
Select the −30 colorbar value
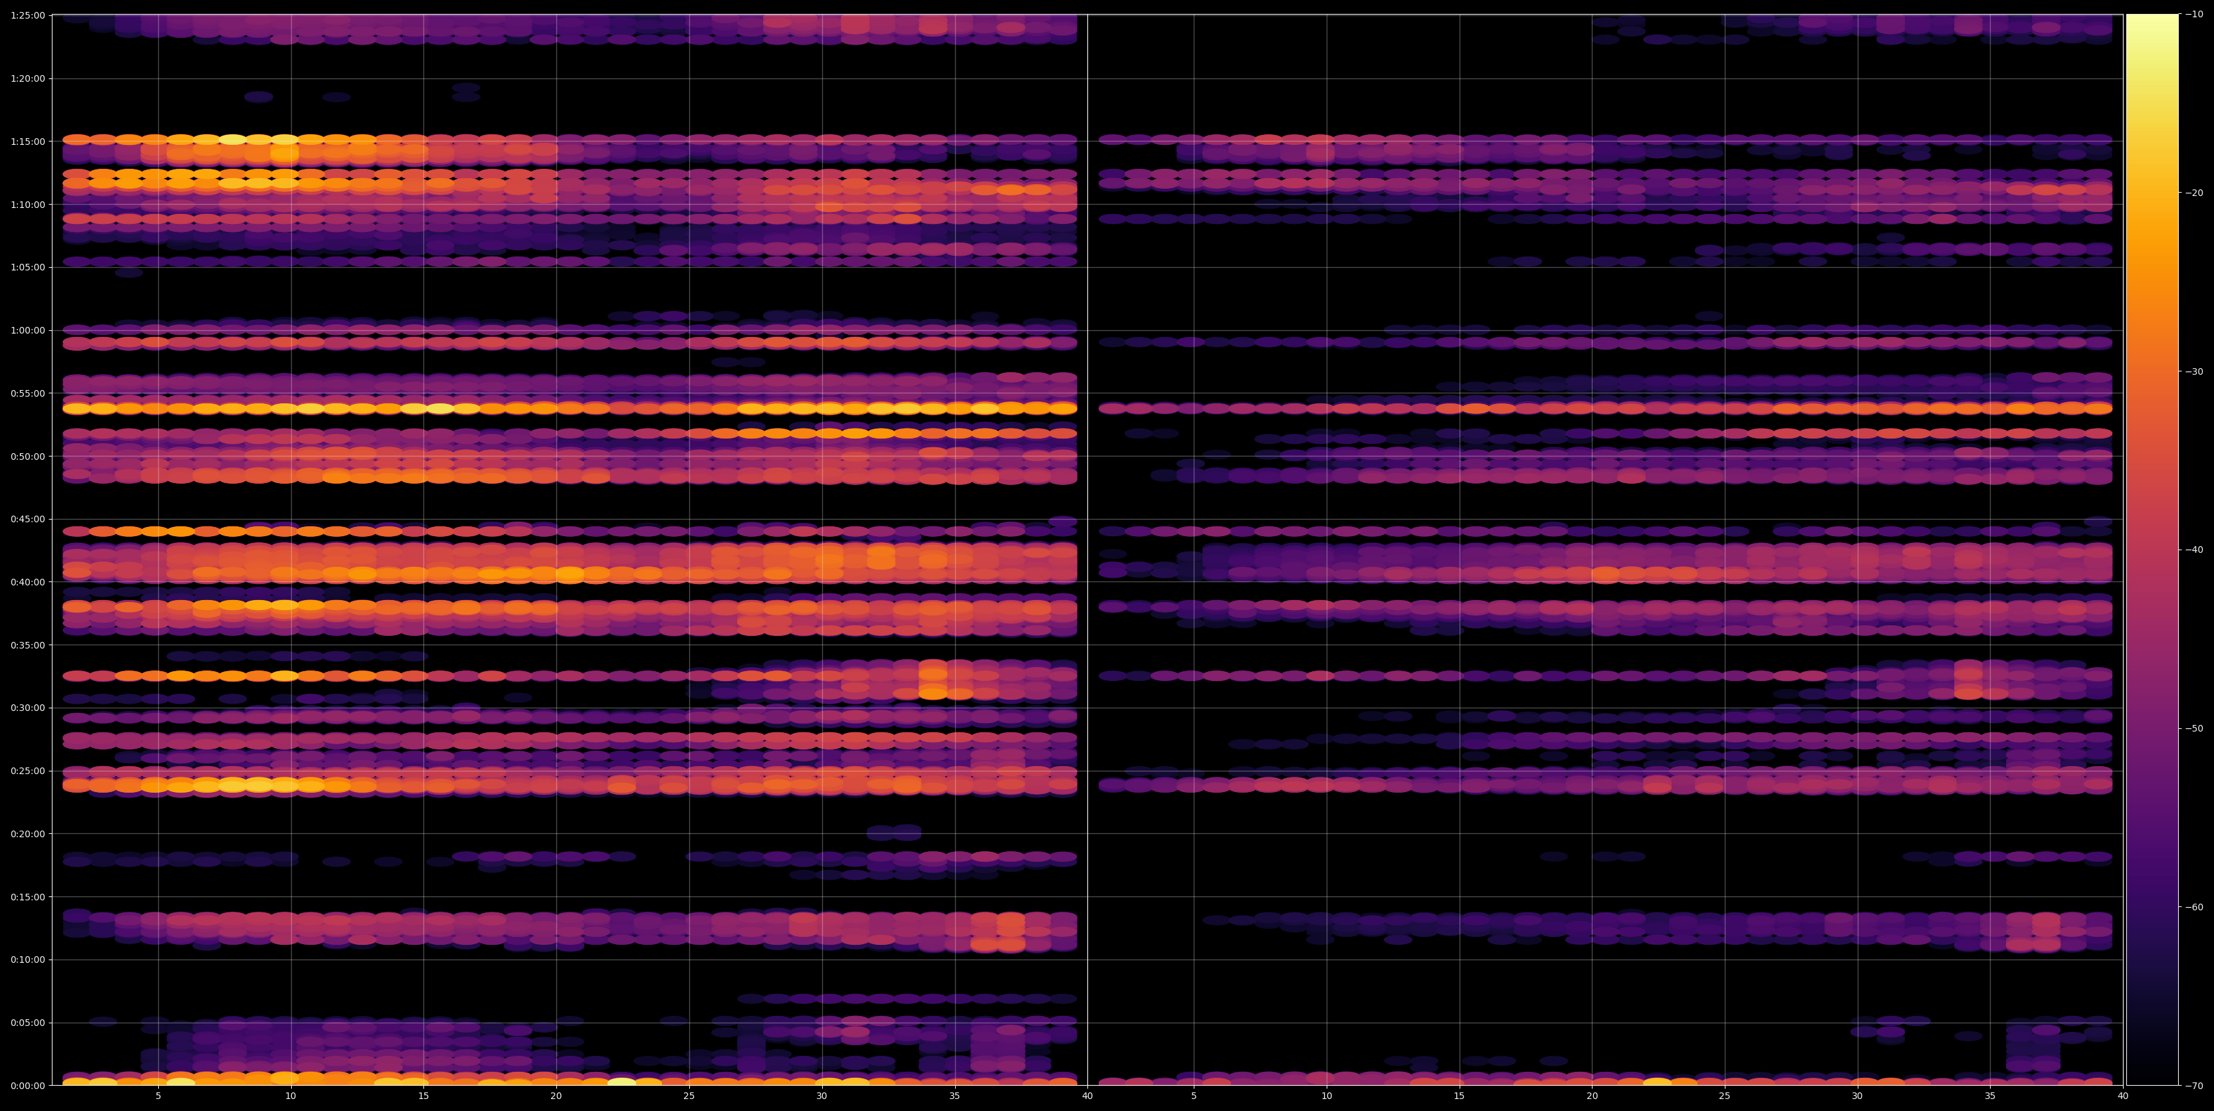pyautogui.click(x=2194, y=371)
